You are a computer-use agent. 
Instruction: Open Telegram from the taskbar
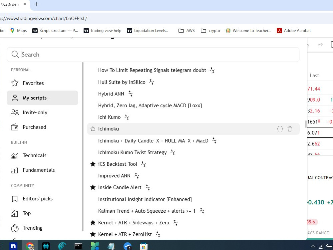(x=128, y=246)
